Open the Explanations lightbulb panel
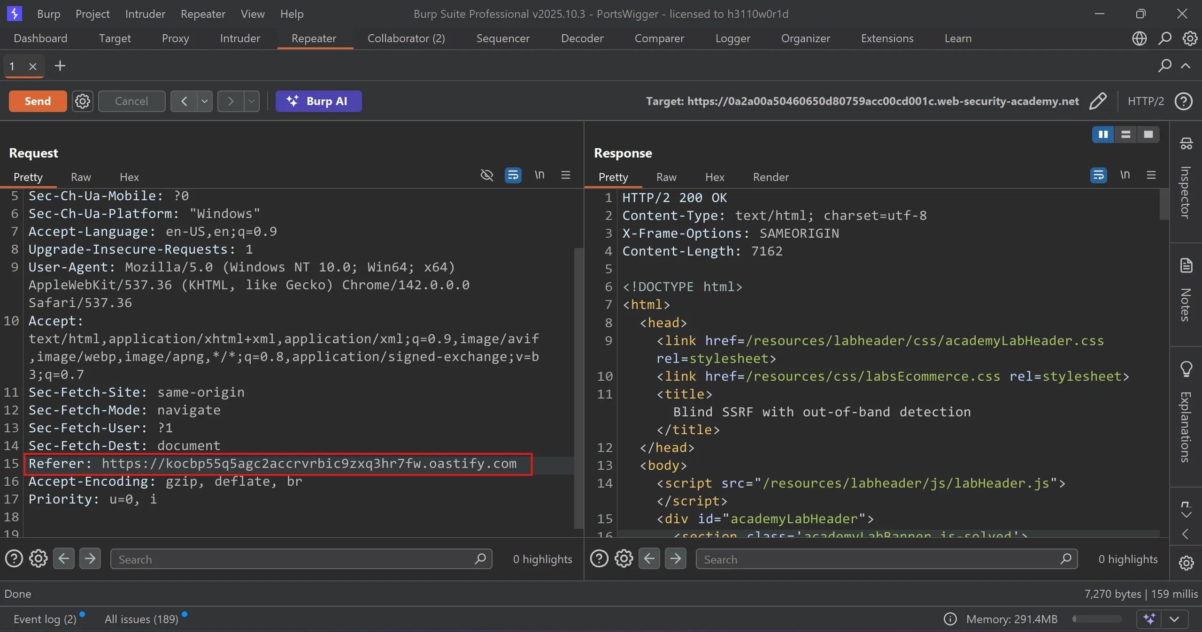Viewport: 1202px width, 632px height. (x=1186, y=369)
